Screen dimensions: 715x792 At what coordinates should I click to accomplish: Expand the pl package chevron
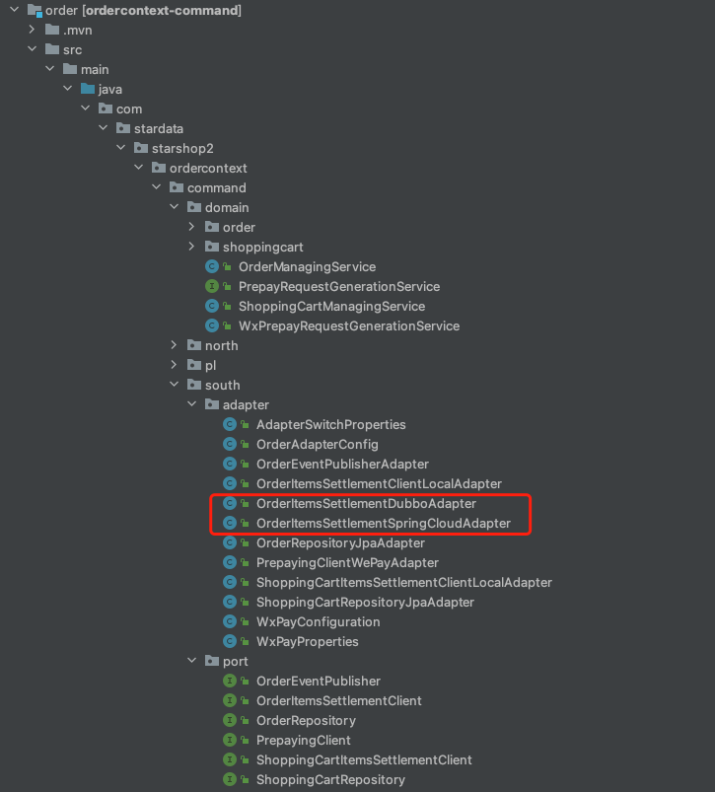(x=174, y=365)
